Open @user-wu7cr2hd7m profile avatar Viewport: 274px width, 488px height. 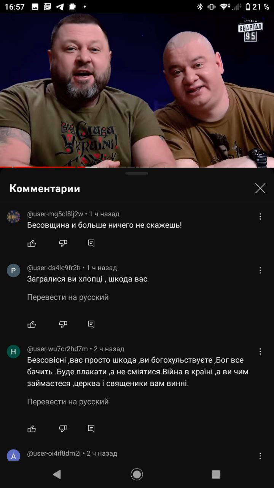[13, 352]
